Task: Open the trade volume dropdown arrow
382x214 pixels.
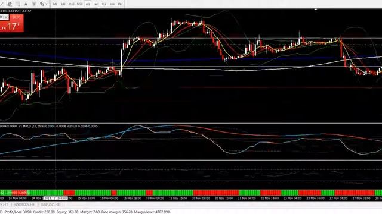Action: click(6, 17)
